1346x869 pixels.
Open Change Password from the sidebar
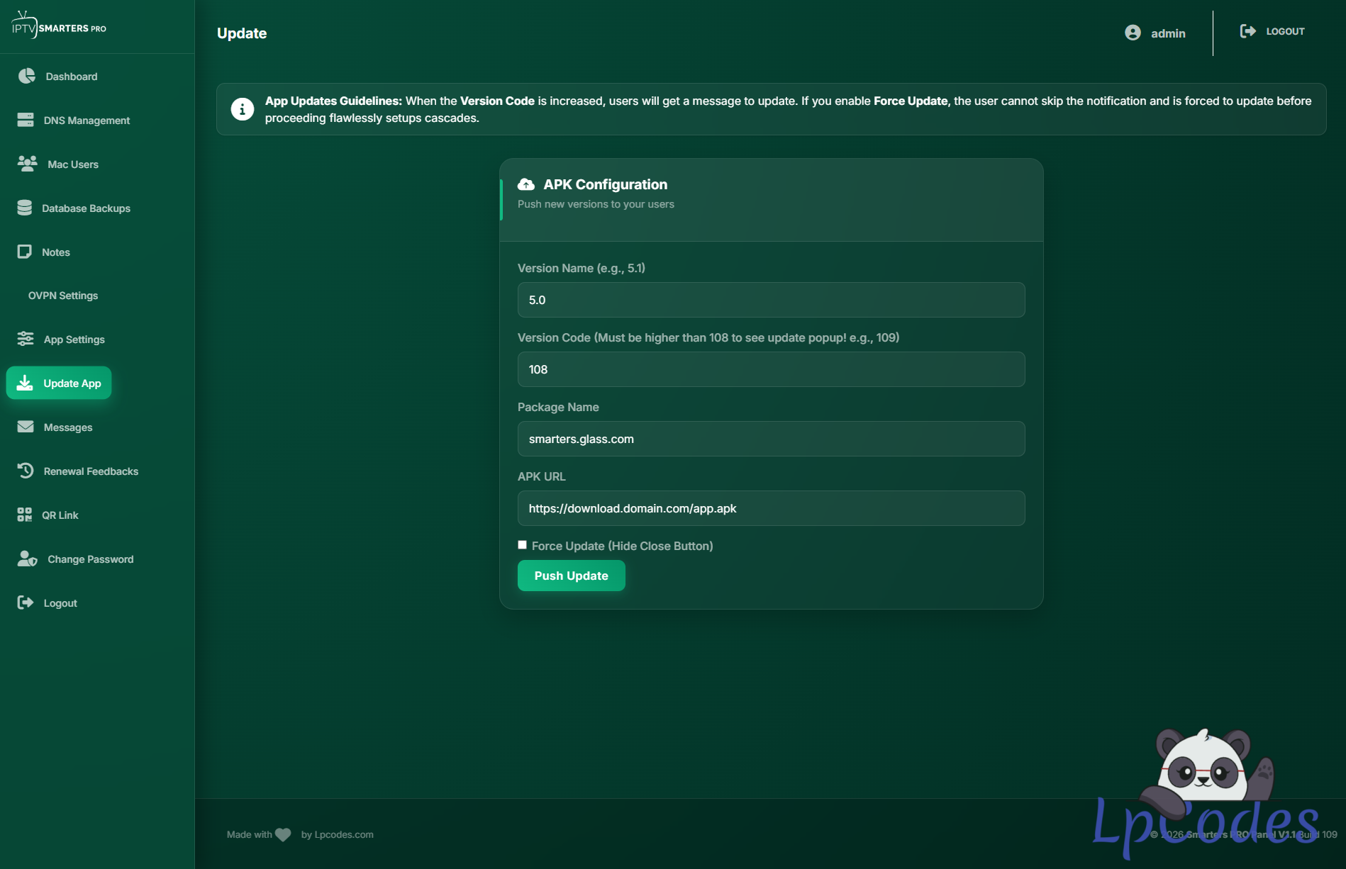point(90,559)
